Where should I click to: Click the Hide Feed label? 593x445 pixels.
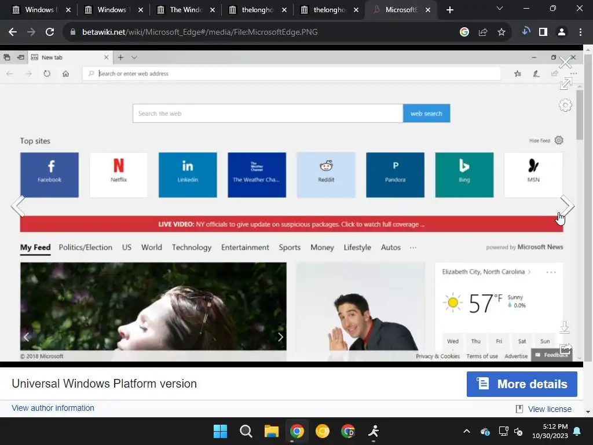(x=540, y=141)
